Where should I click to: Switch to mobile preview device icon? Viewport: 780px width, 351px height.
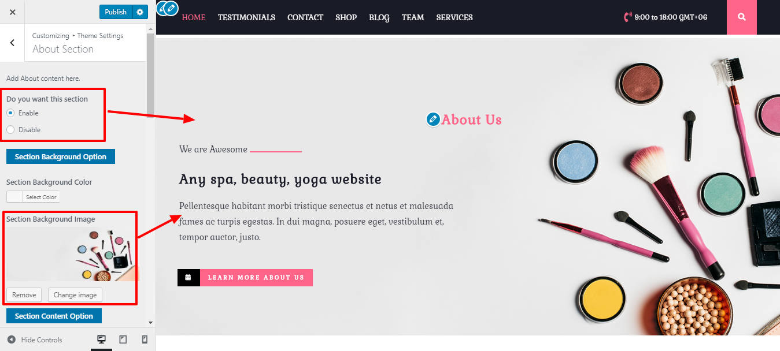(x=145, y=339)
